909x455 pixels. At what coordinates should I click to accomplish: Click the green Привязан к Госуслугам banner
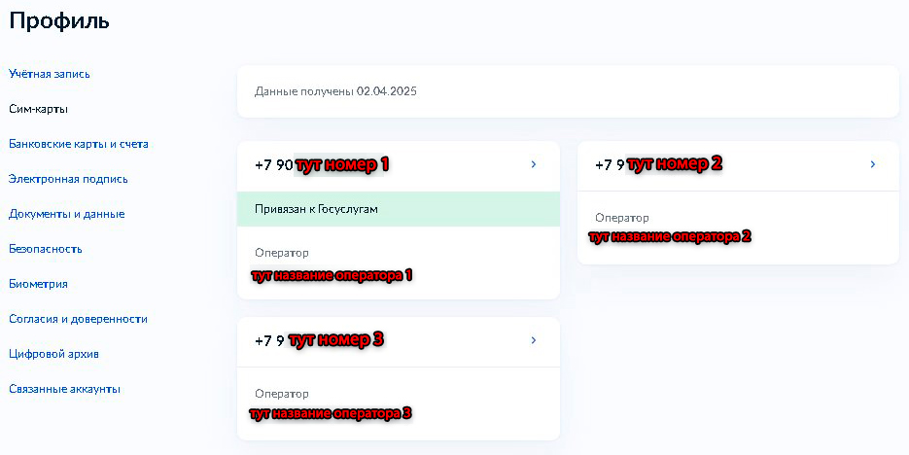click(398, 209)
